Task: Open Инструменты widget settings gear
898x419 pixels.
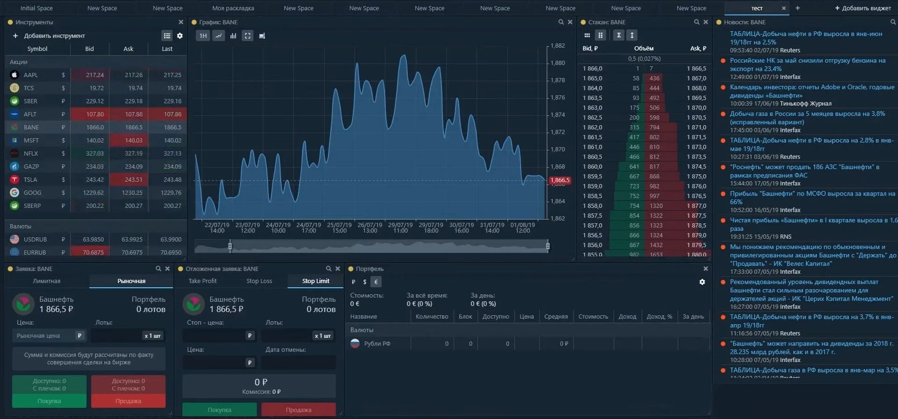Action: click(180, 36)
